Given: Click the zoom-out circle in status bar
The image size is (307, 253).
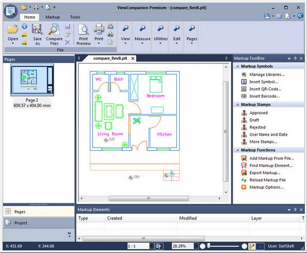Looking at the screenshot, I should tap(203, 246).
